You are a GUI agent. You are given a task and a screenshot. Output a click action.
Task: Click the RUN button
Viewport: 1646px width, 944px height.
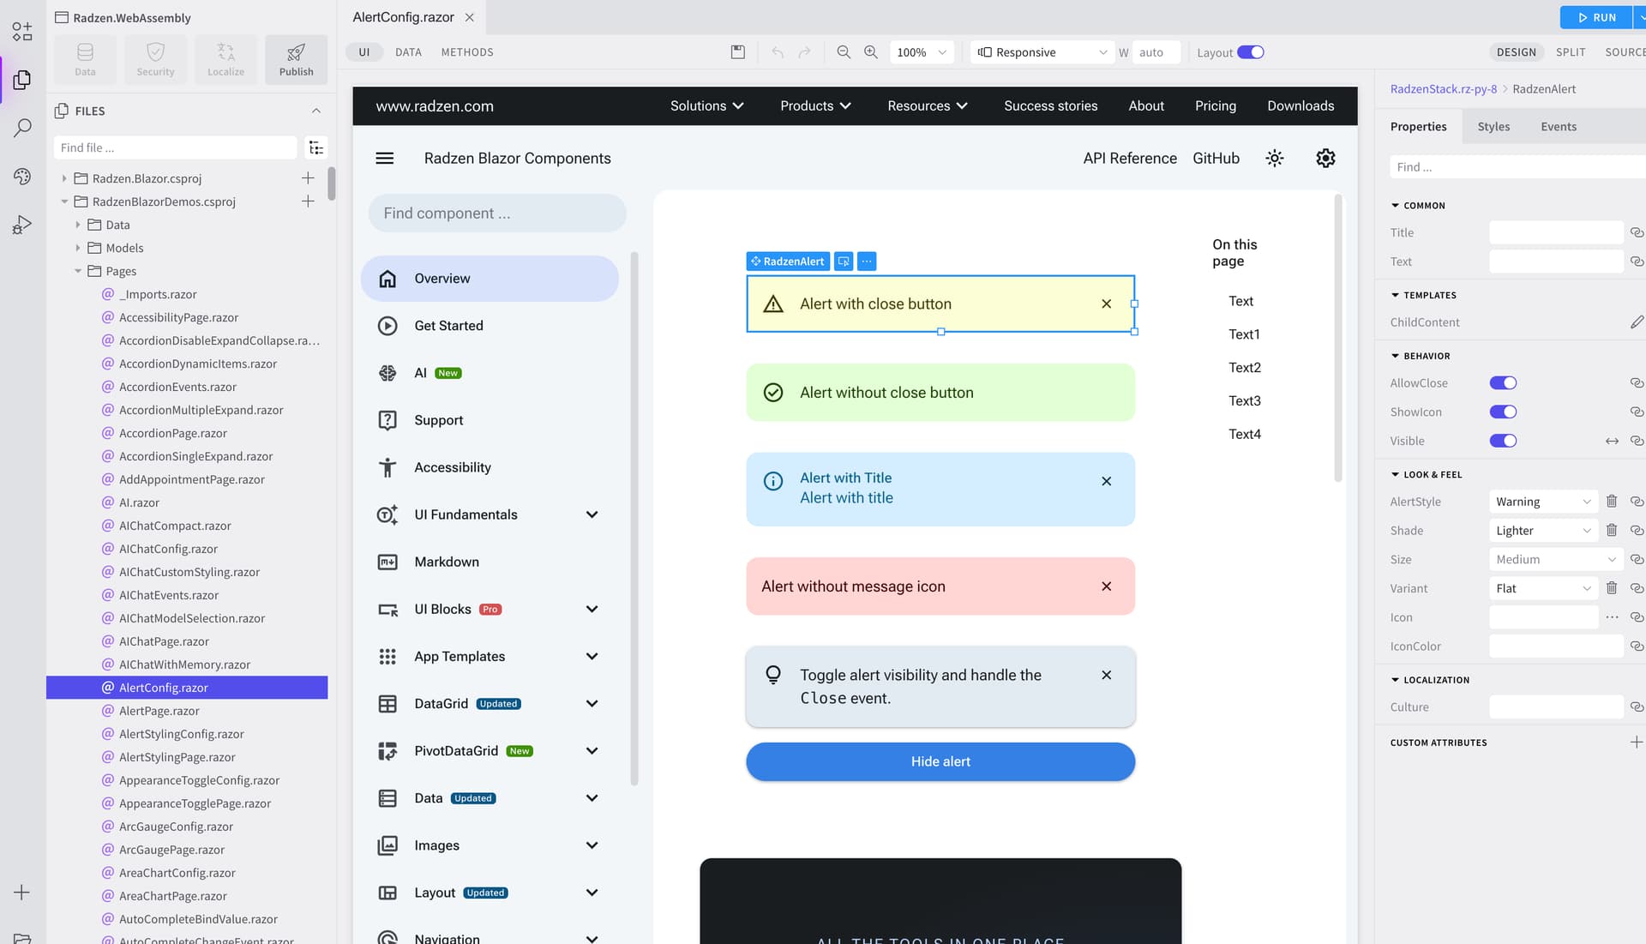tap(1597, 17)
